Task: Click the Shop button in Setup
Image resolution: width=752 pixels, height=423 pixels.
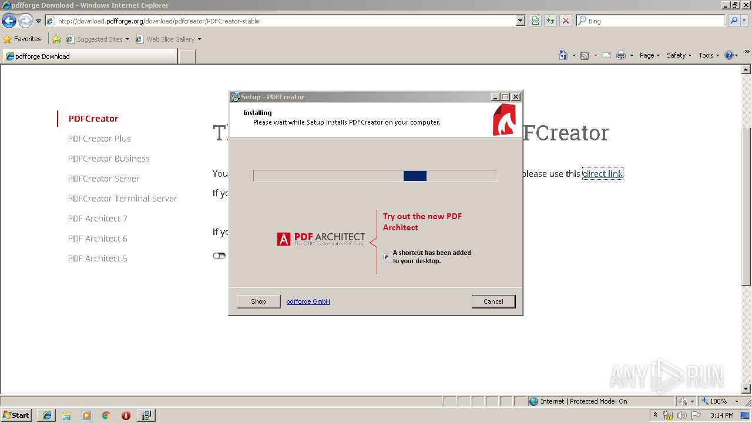Action: (258, 301)
